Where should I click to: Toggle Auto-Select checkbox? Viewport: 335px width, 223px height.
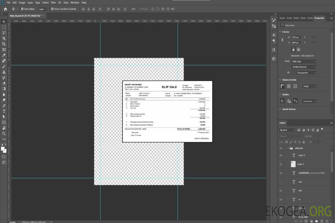22,9
